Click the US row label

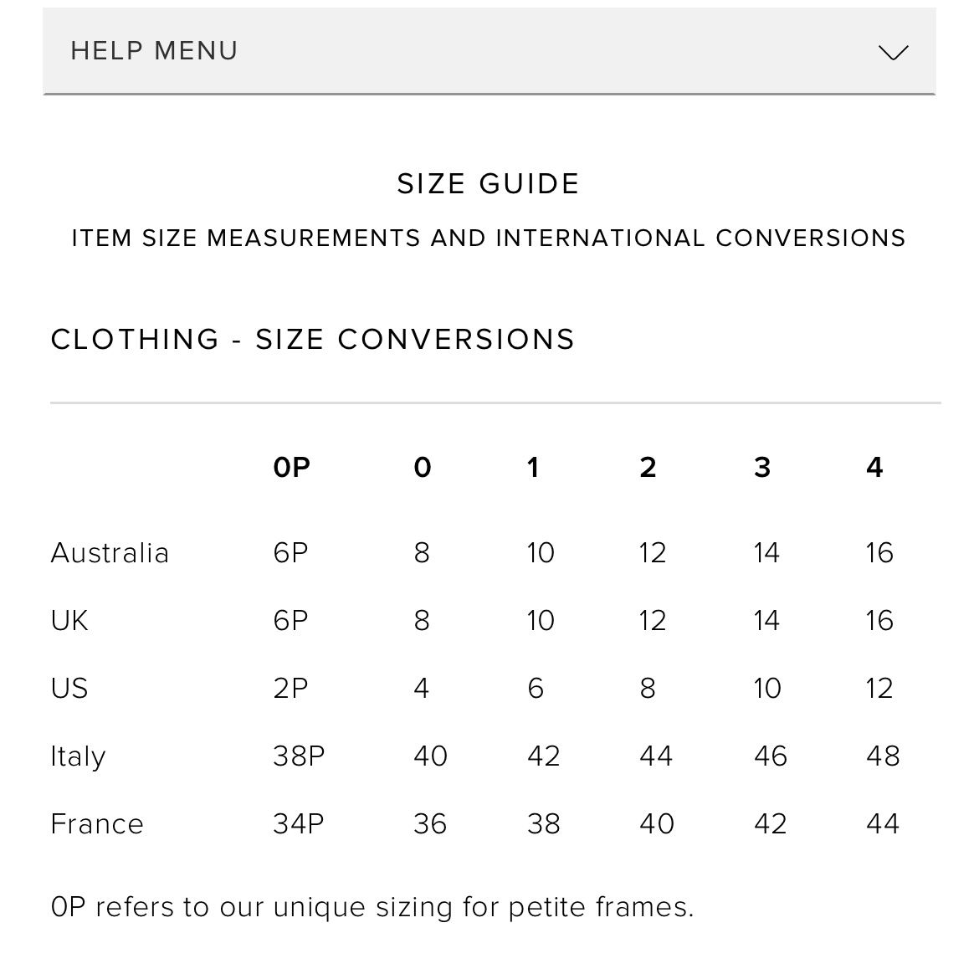coord(69,689)
